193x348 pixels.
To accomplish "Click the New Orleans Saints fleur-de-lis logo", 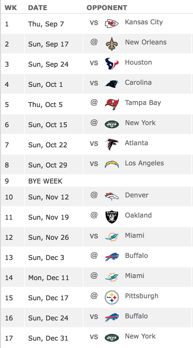I will point(112,43).
